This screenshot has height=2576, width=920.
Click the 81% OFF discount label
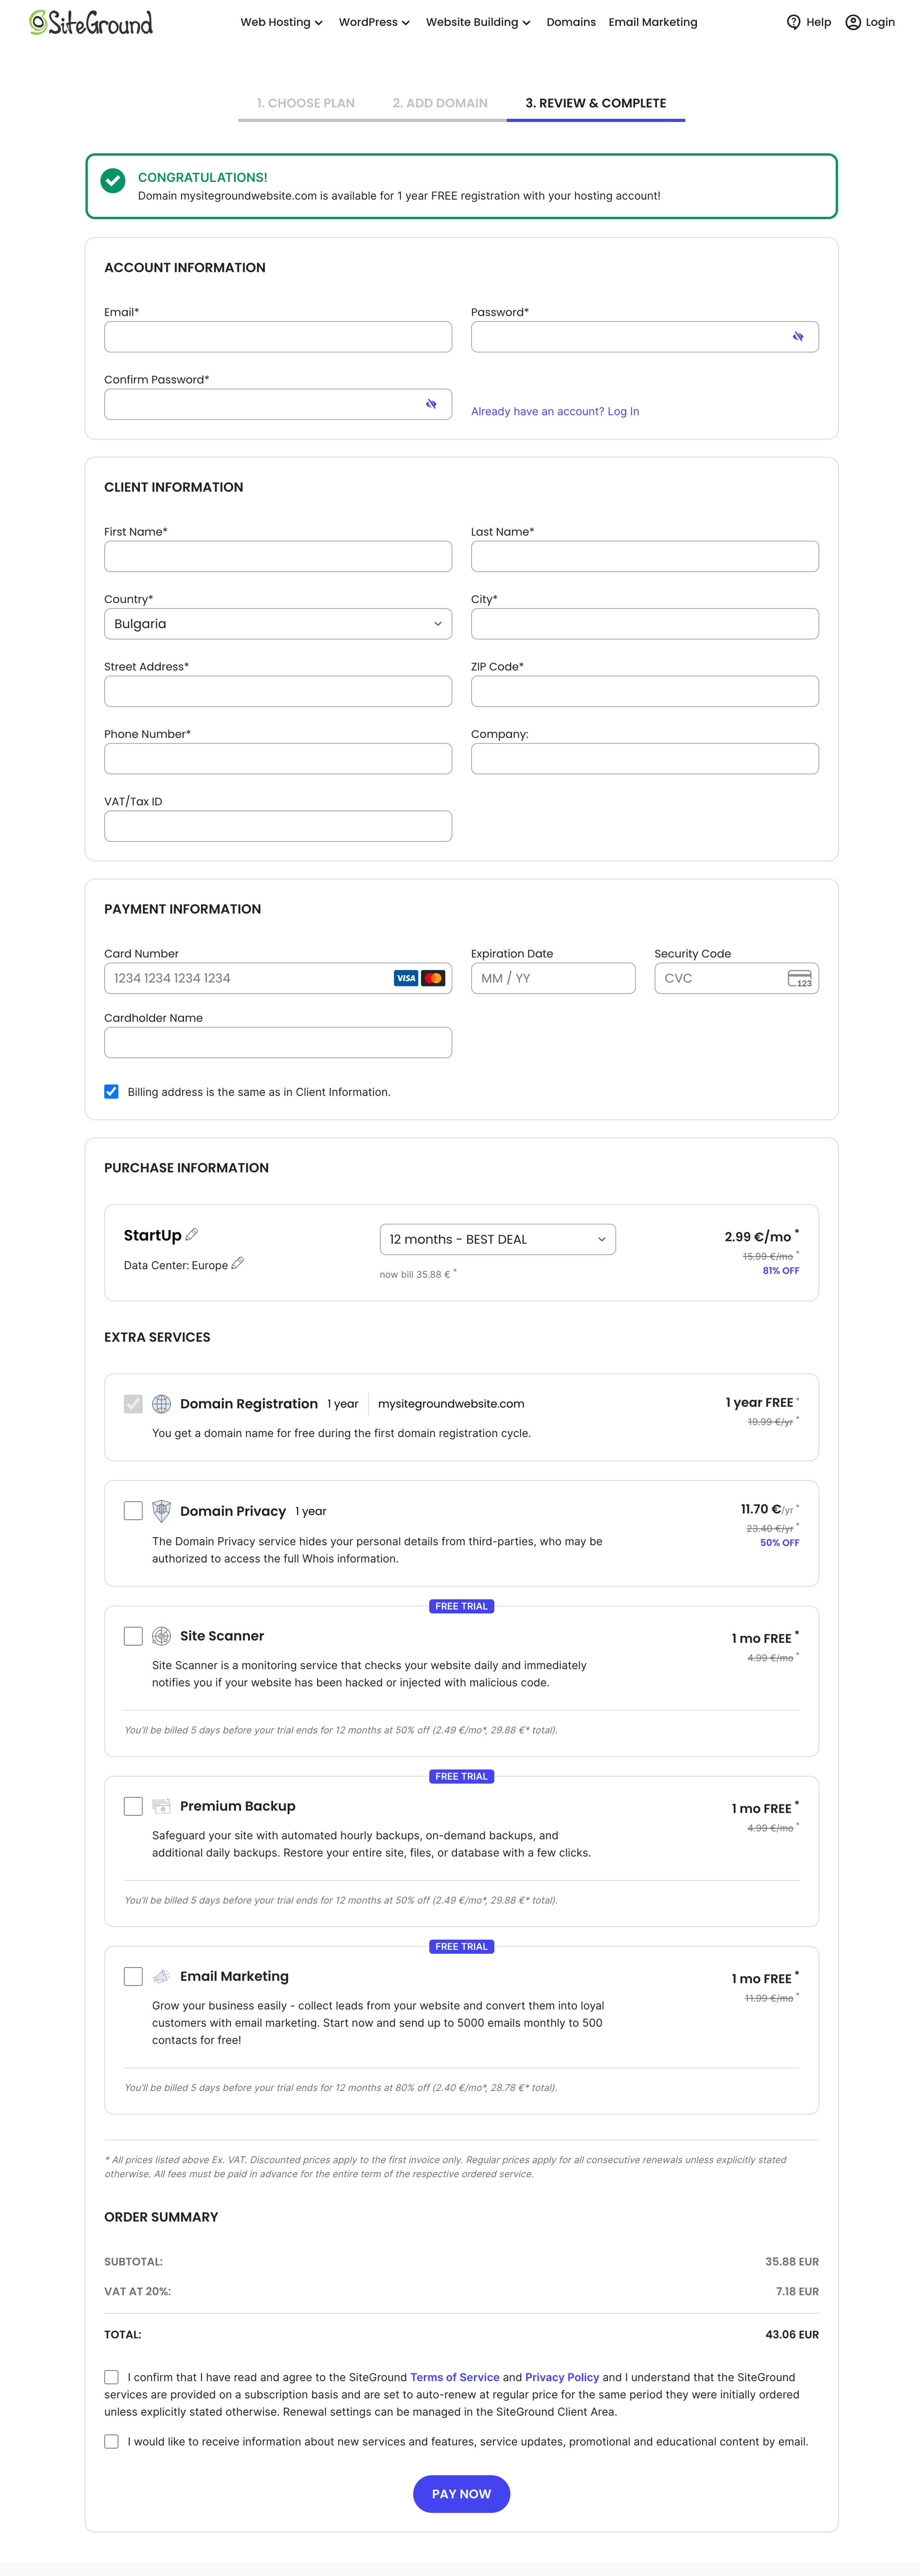click(781, 1271)
